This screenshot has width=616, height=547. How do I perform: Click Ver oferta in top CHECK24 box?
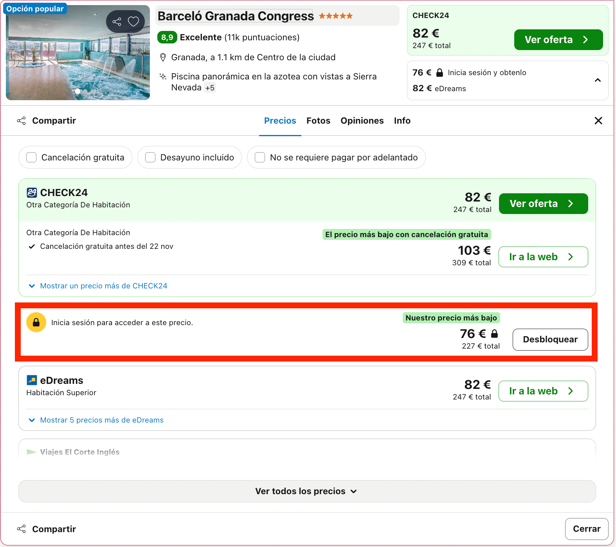[x=558, y=40]
